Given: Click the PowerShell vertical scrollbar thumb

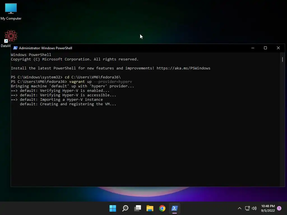Looking at the screenshot, I should pos(283,59).
